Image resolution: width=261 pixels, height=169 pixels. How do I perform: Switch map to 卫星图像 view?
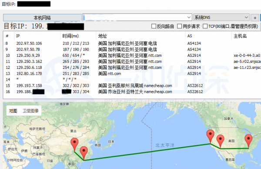pos(30,111)
